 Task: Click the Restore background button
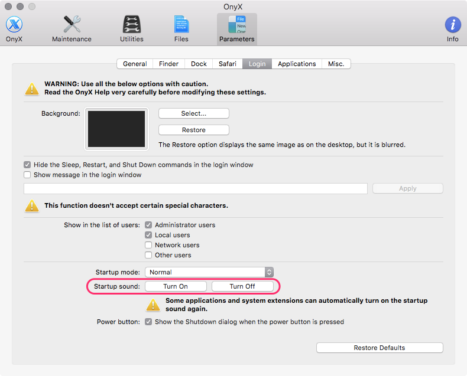(x=194, y=130)
